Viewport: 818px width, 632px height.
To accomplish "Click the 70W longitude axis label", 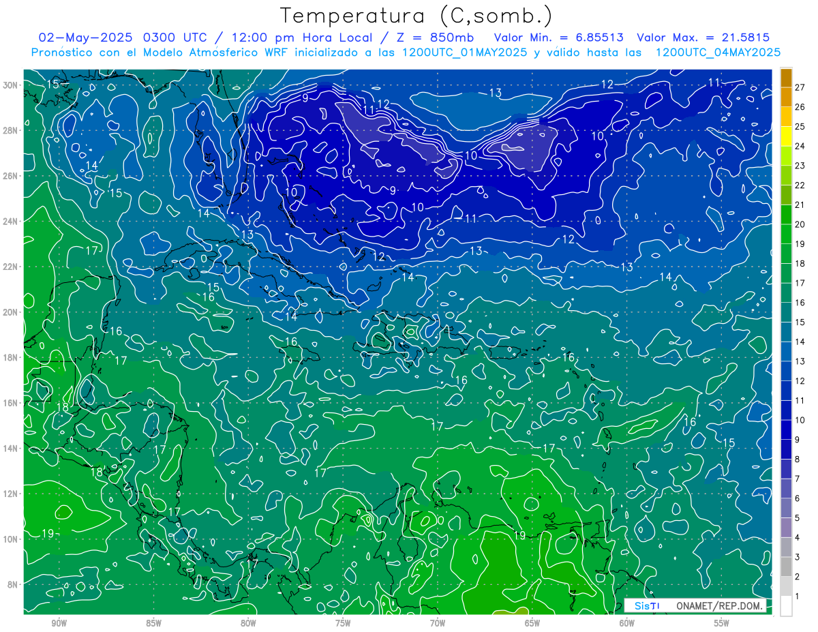I will coord(438,623).
